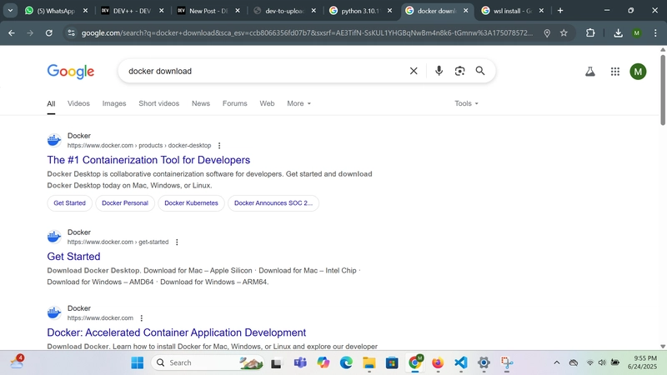Open the Get Started result title
The image size is (667, 375).
point(73,257)
